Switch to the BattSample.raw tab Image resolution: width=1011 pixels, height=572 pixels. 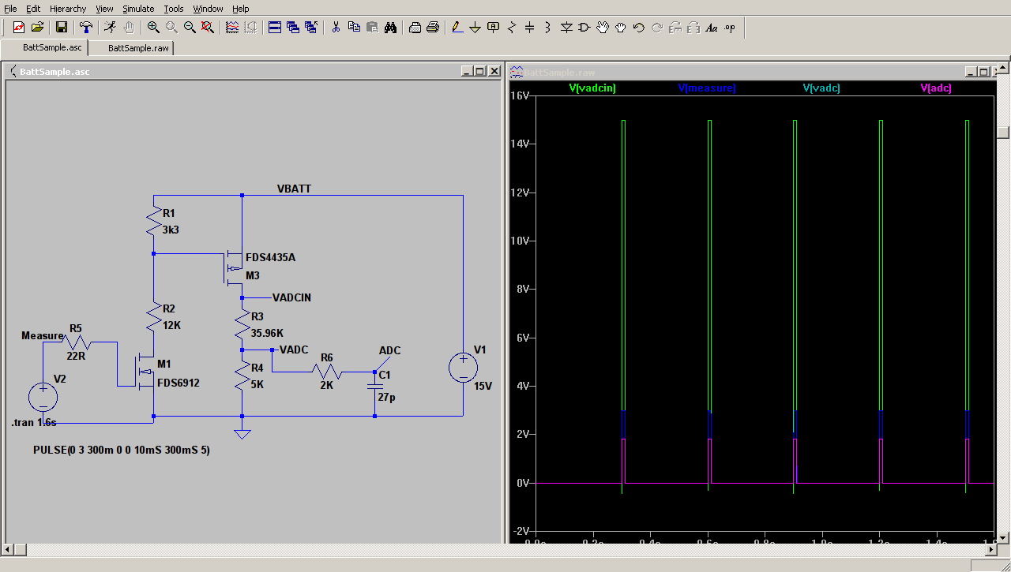138,48
